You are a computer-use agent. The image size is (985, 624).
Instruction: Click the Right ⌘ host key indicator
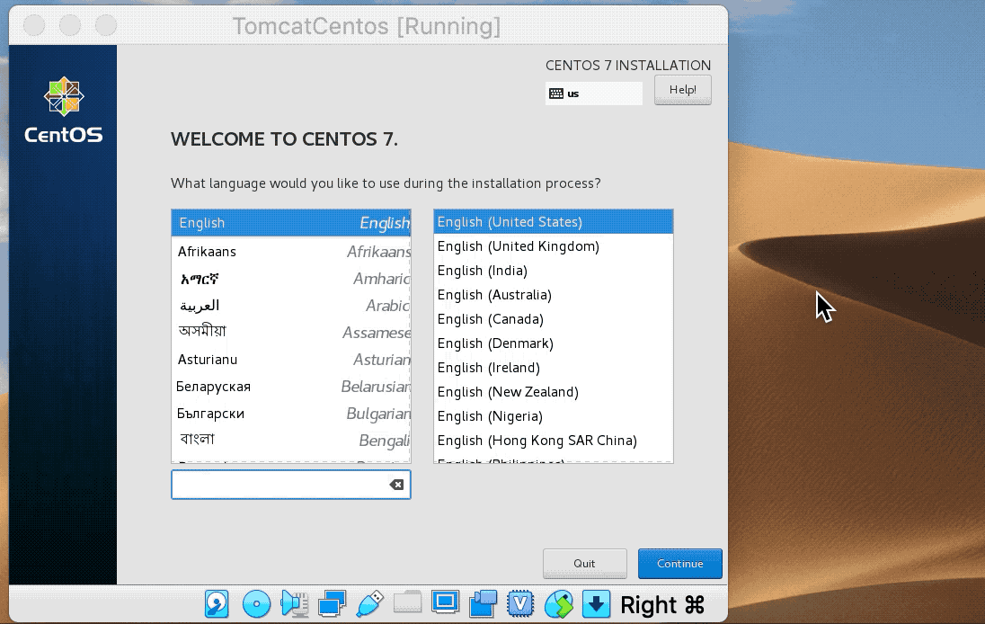[x=662, y=605]
